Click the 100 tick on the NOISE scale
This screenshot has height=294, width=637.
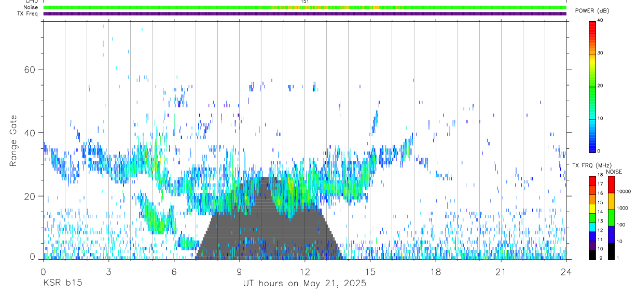(621, 225)
